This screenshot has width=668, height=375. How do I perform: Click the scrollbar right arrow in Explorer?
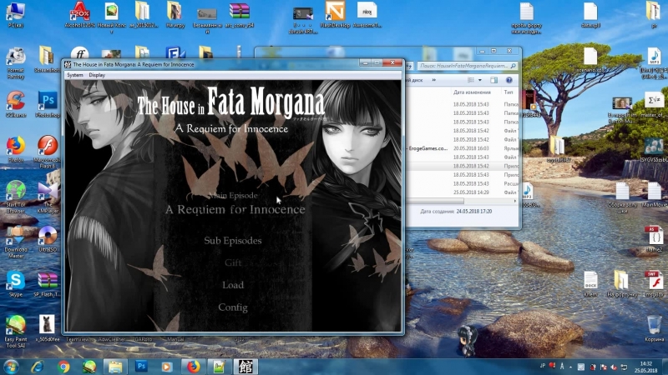(x=514, y=201)
